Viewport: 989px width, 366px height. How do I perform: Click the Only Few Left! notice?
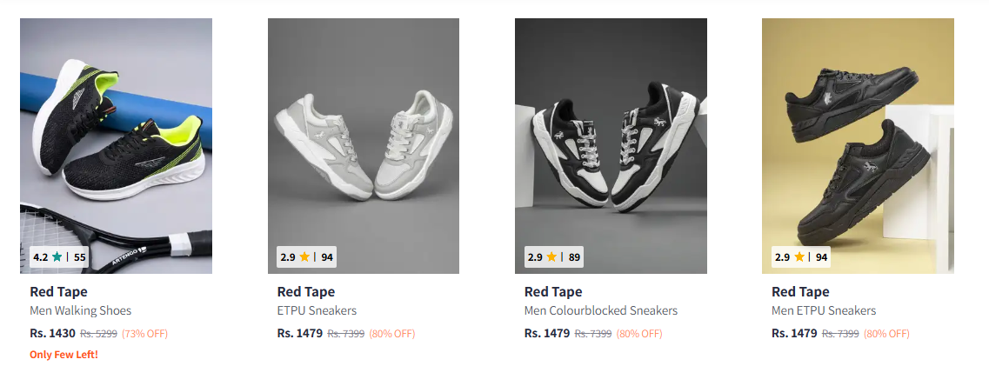[63, 355]
